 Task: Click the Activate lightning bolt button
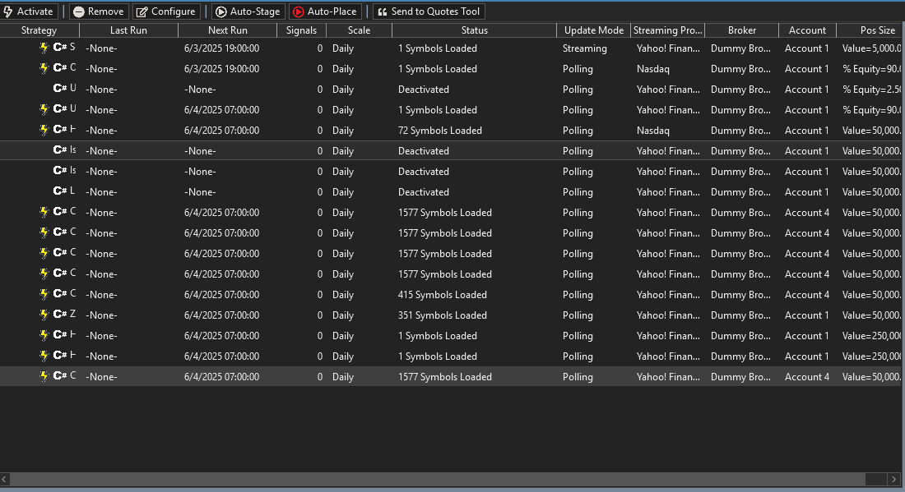pyautogui.click(x=29, y=11)
